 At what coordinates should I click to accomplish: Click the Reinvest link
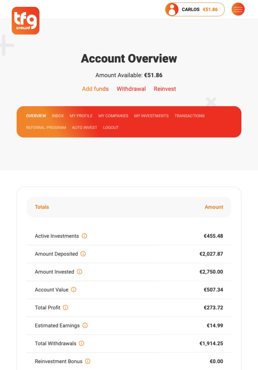[x=165, y=89]
